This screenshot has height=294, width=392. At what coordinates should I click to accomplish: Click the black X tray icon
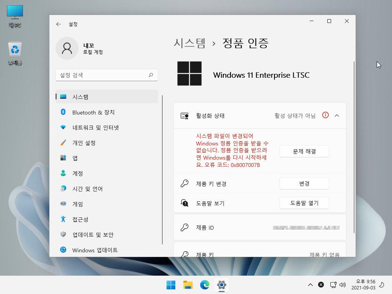coord(321,285)
